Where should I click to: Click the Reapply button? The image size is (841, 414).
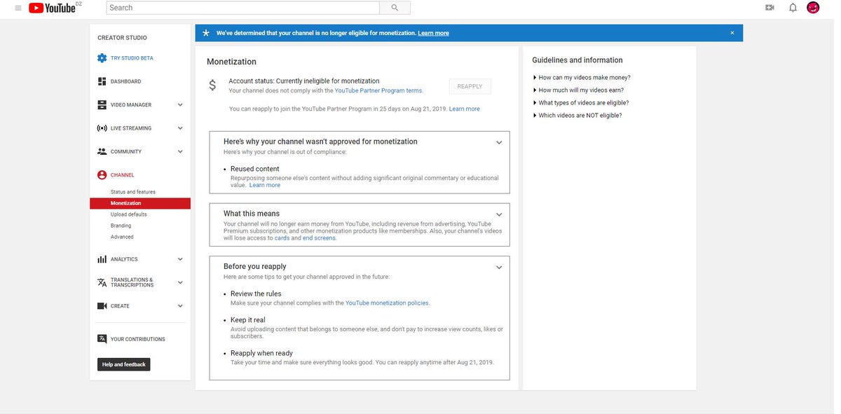click(470, 86)
